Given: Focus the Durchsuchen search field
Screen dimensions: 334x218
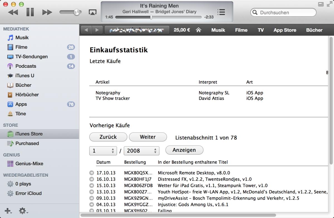Looking at the screenshot, I should 283,13.
